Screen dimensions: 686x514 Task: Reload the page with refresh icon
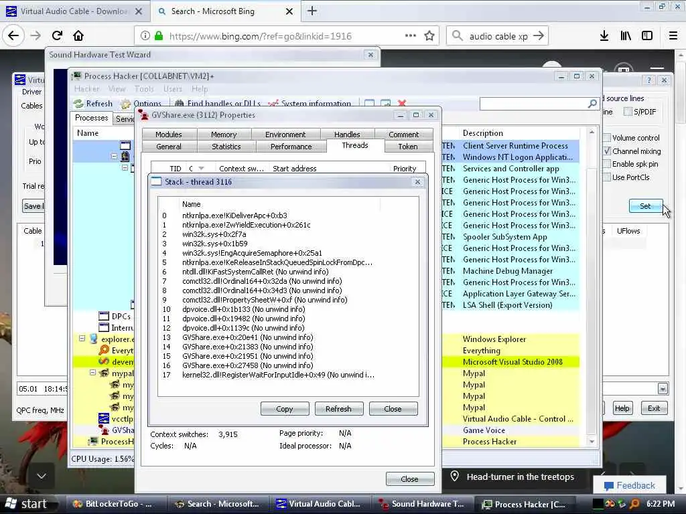click(x=57, y=36)
